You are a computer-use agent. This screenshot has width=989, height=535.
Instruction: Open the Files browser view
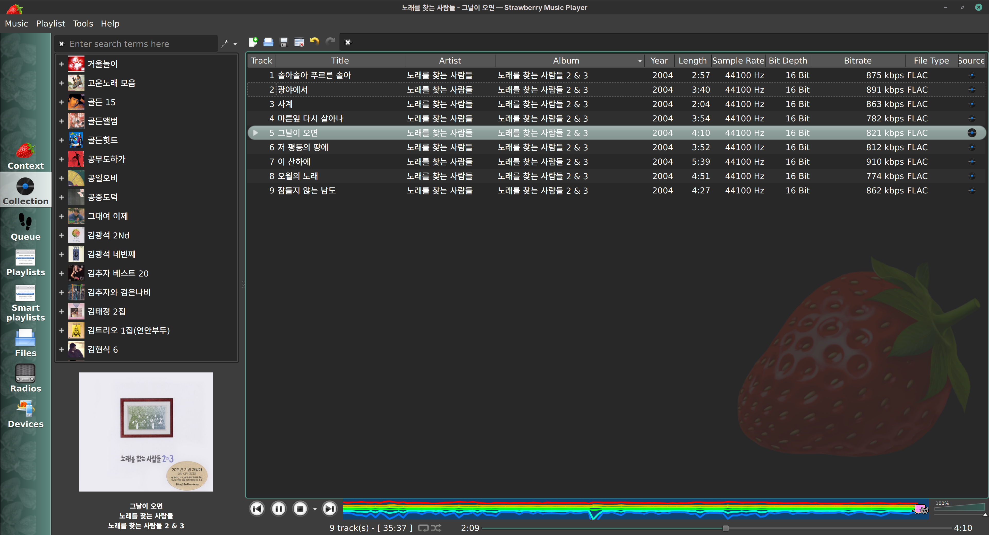[25, 343]
